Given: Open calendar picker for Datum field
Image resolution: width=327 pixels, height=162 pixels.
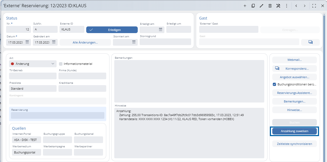Looking at the screenshot, I should pyautogui.click(x=27, y=42).
